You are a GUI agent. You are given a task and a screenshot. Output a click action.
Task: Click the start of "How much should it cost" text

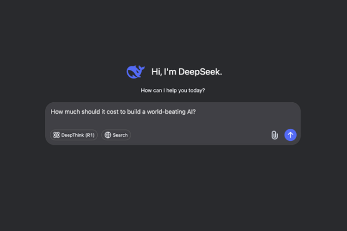[x=52, y=112]
